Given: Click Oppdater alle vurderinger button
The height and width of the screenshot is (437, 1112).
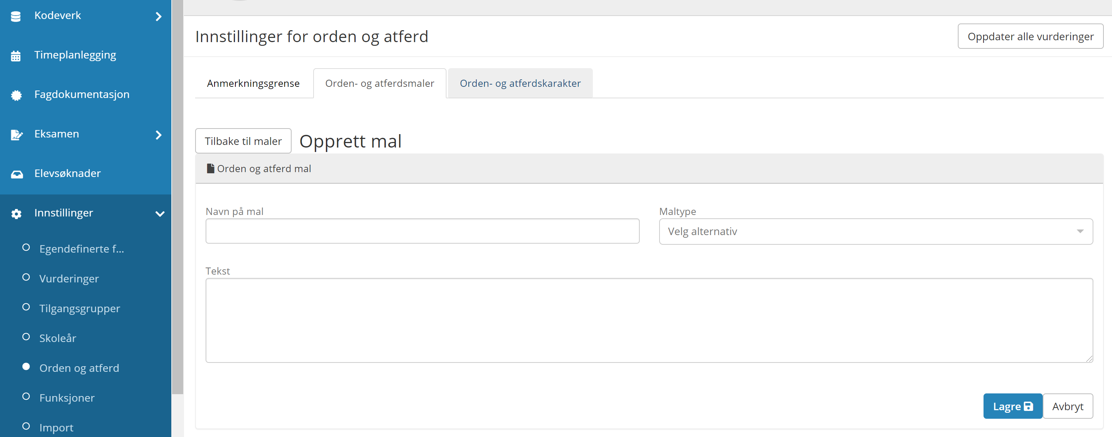Looking at the screenshot, I should pyautogui.click(x=1030, y=37).
